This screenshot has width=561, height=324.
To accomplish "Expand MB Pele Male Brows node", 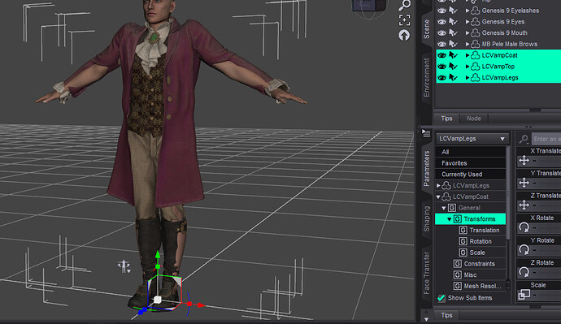I will [x=467, y=44].
